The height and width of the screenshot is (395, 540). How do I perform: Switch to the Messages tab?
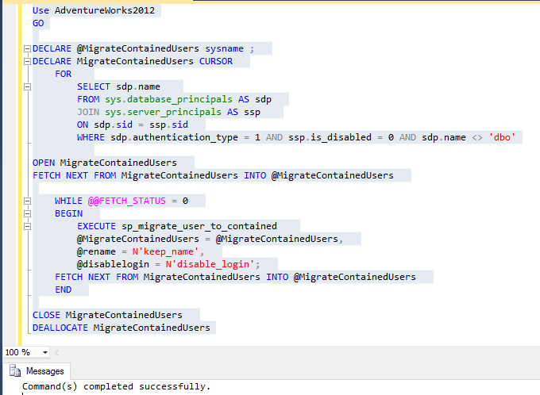click(x=37, y=371)
